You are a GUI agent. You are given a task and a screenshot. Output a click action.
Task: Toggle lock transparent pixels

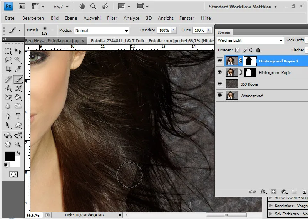[x=238, y=50]
